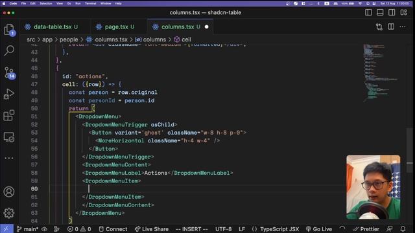Toggle the primary side bar layout icon
Screen dimensions: 415x233
click(368, 12)
